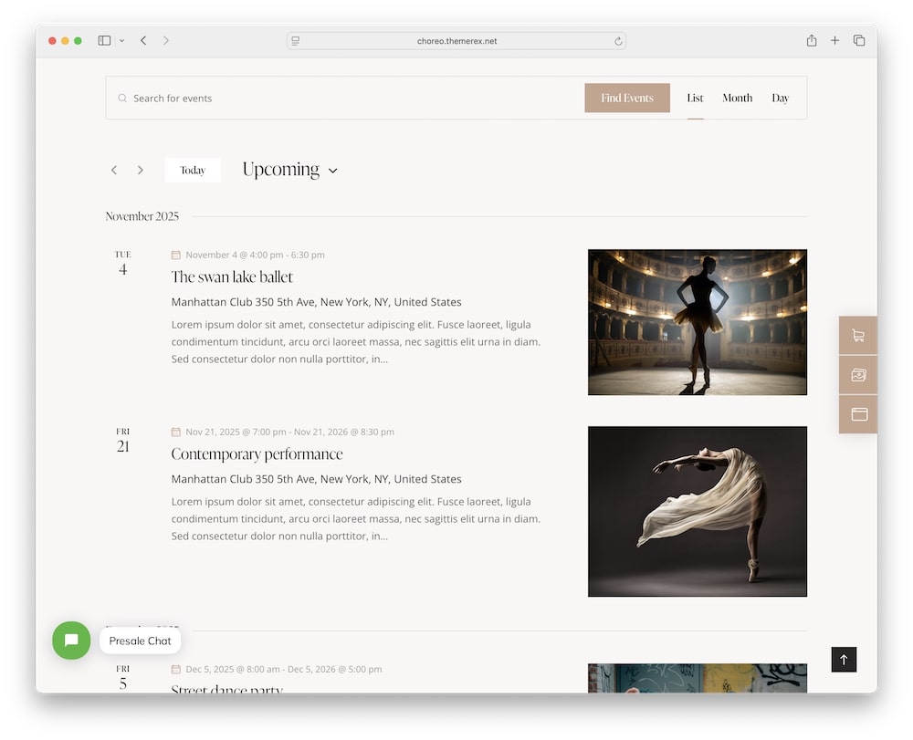Open the swan lake ballerina silhouette thumbnail
This screenshot has height=740, width=913.
697,322
